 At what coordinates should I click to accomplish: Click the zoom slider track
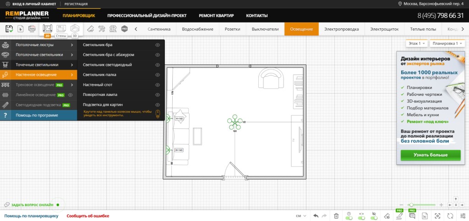coord(421,205)
